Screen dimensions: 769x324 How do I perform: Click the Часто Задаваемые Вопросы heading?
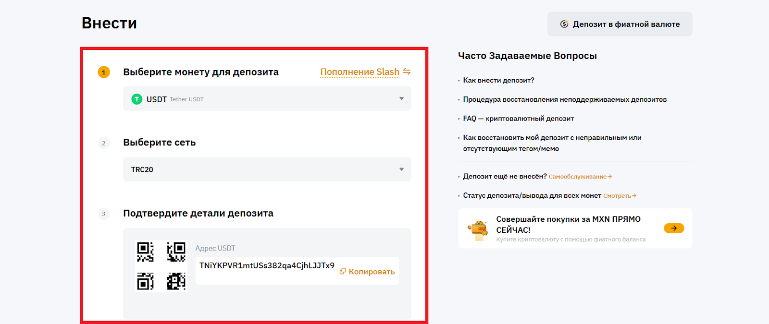click(x=527, y=56)
